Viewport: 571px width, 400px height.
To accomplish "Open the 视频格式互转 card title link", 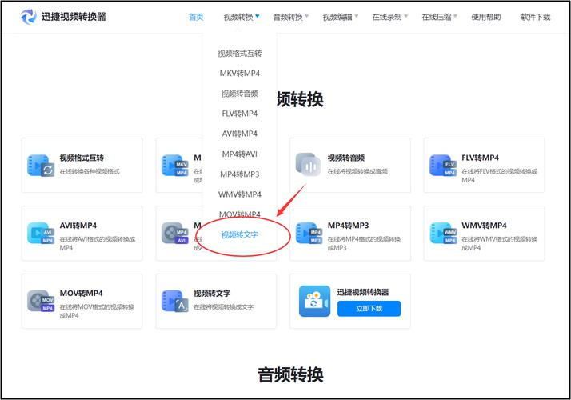I will (82, 158).
